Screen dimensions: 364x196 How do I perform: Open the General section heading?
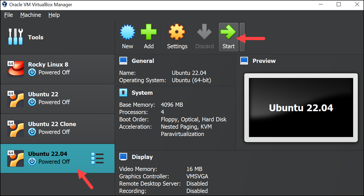point(143,61)
